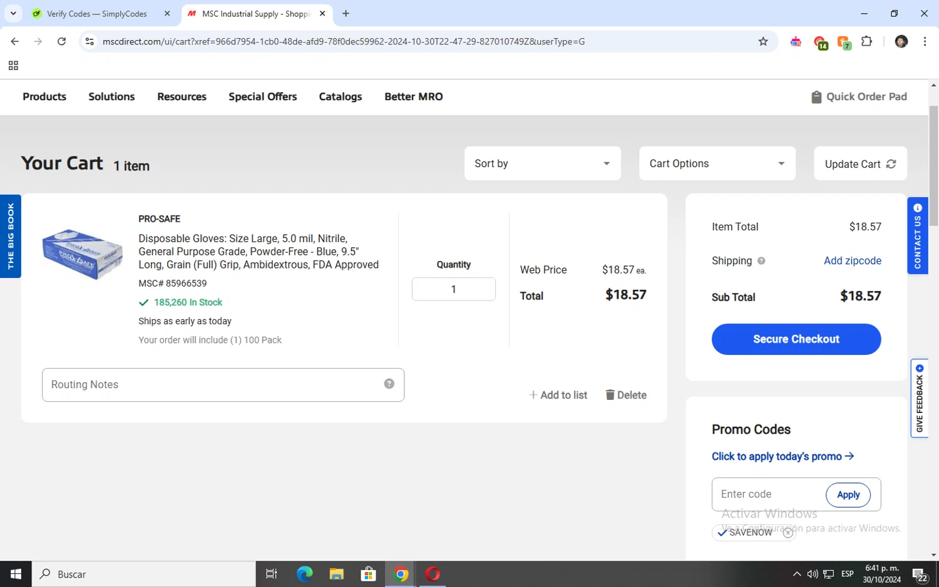This screenshot has height=587, width=939.
Task: Open the Better MRO menu
Action: [x=414, y=96]
